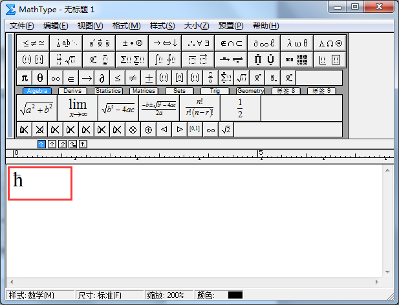Click the theta symbol button
The image size is (399, 305).
tap(40, 78)
